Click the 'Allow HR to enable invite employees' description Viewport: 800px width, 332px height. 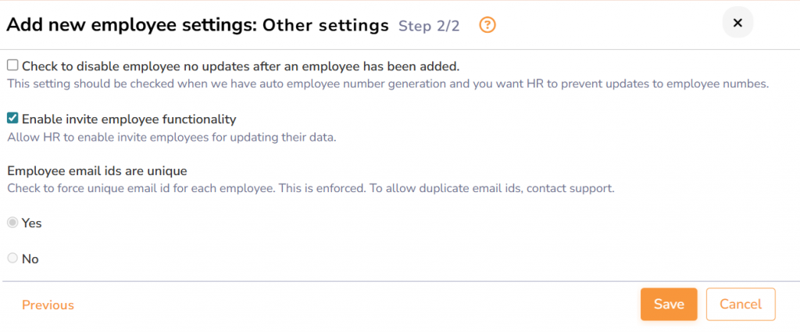pyautogui.click(x=172, y=137)
